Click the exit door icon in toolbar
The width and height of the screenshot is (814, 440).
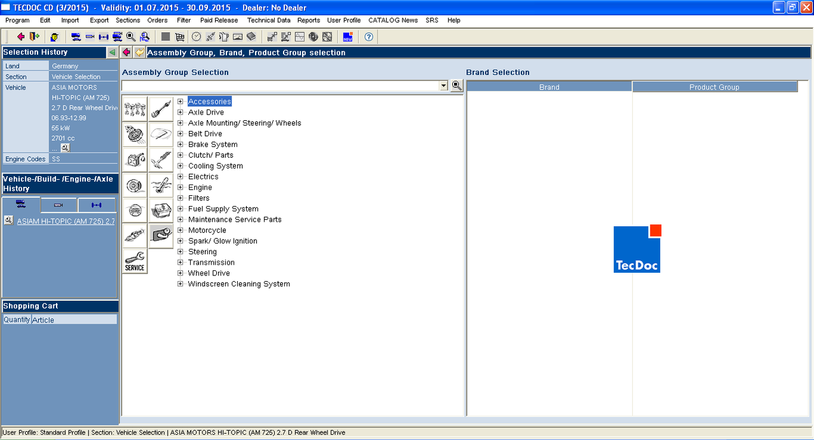[34, 37]
